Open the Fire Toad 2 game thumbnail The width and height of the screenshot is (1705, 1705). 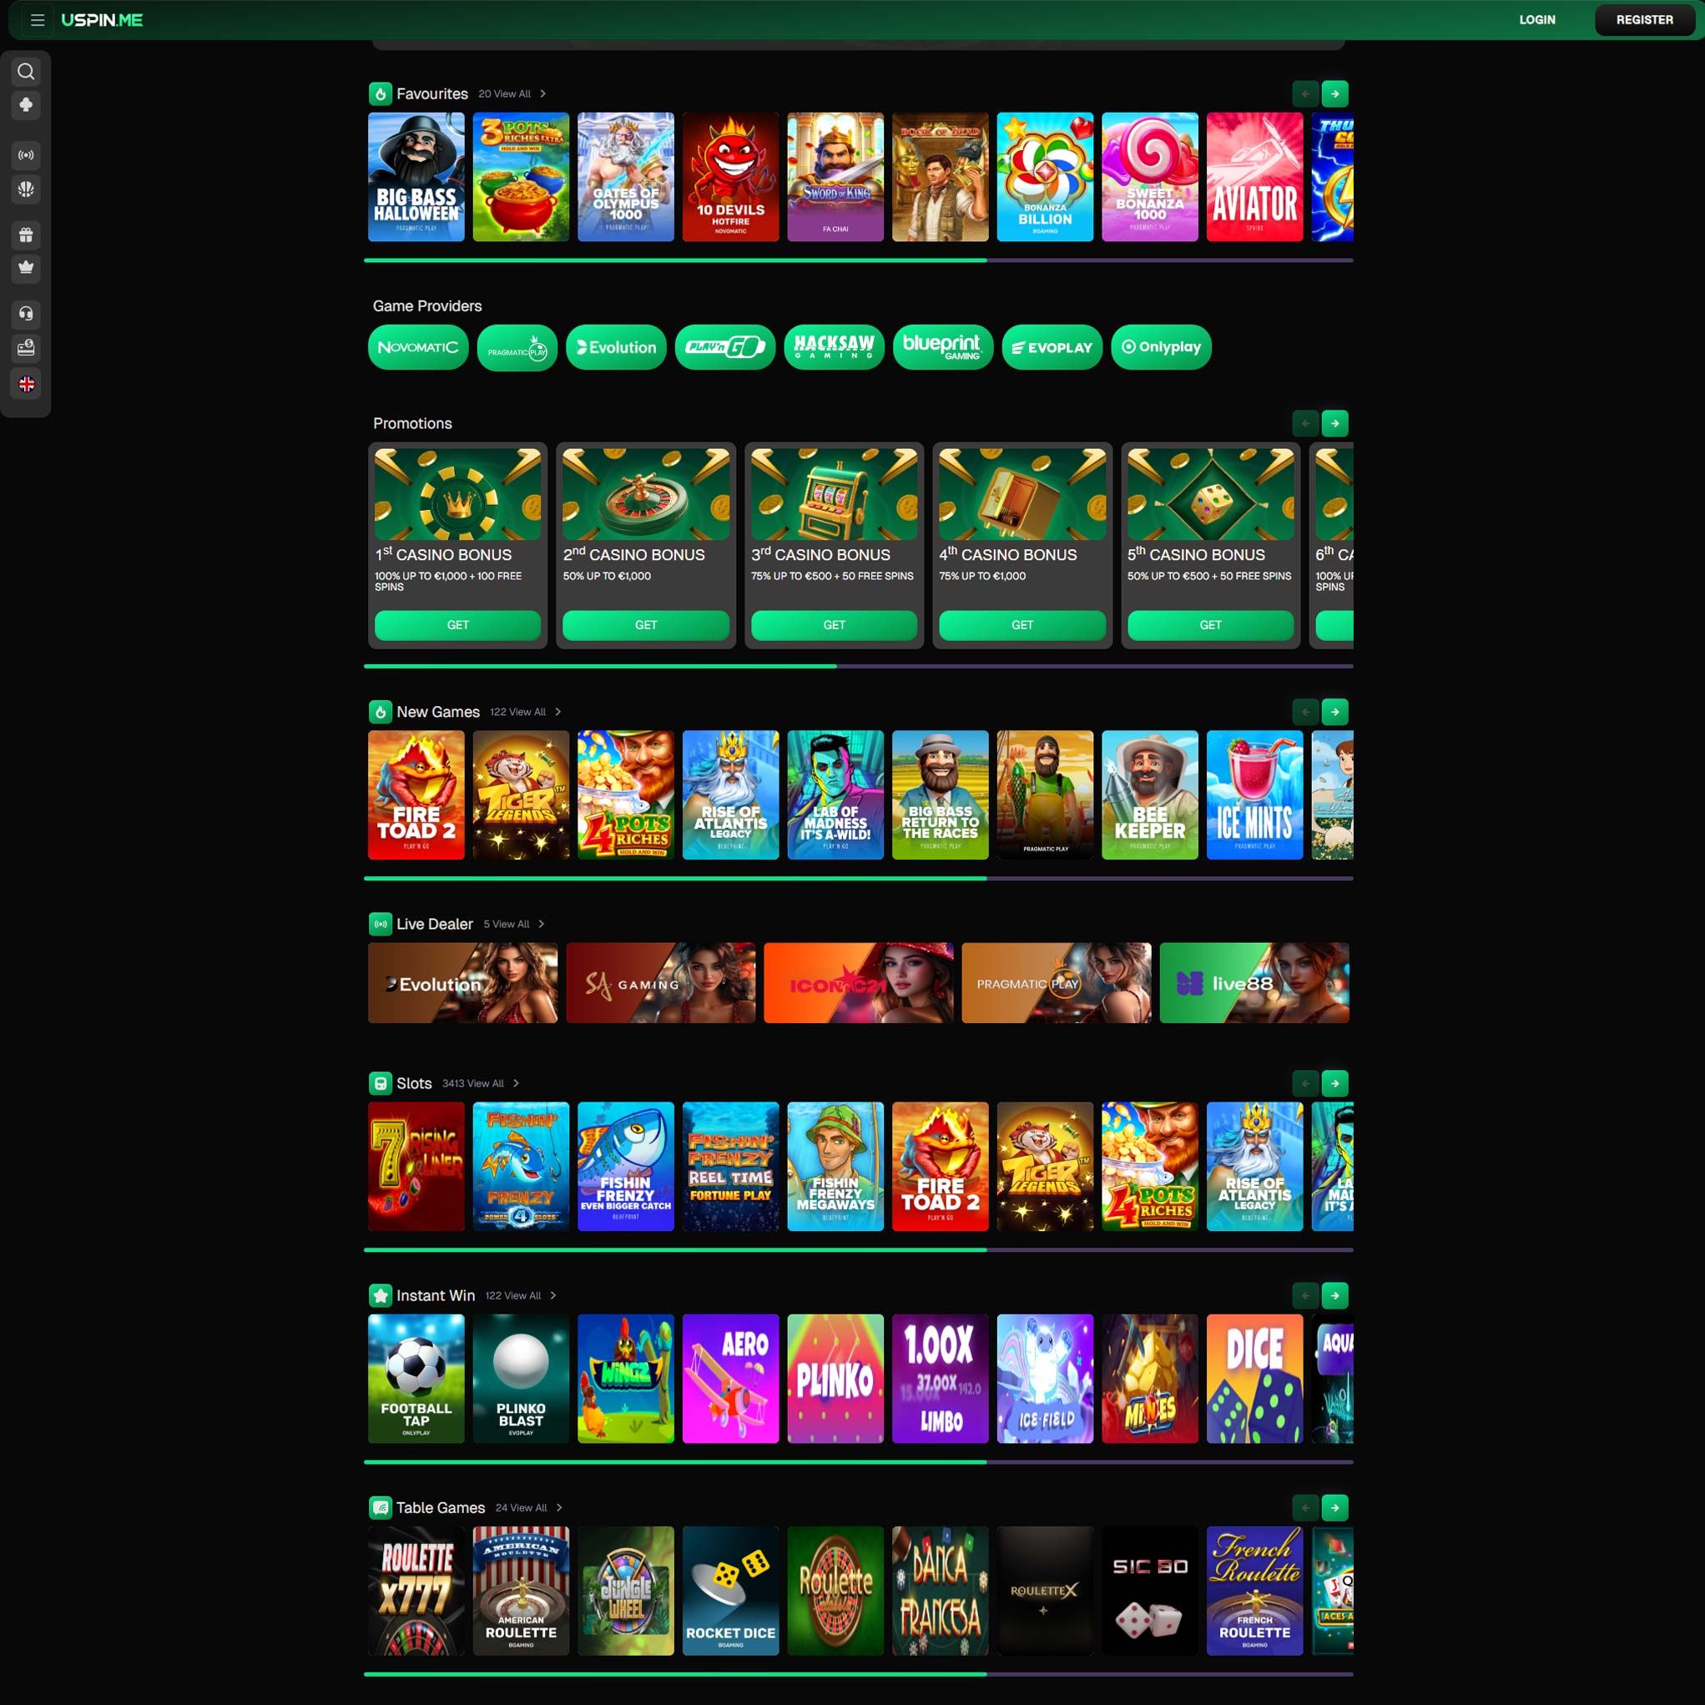[x=416, y=795]
